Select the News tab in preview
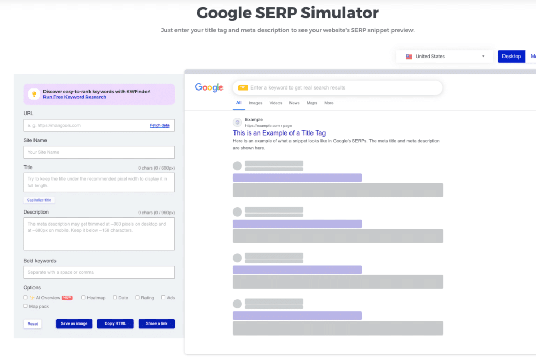This screenshot has height=357, width=536. pos(294,103)
